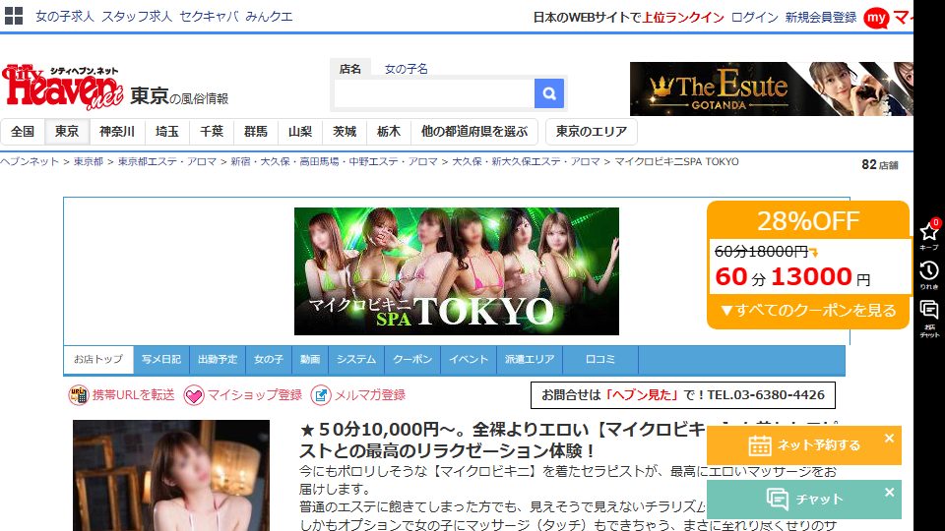The image size is (945, 531).
Task: Open the 派遣エリア shop tab
Action: pos(530,360)
